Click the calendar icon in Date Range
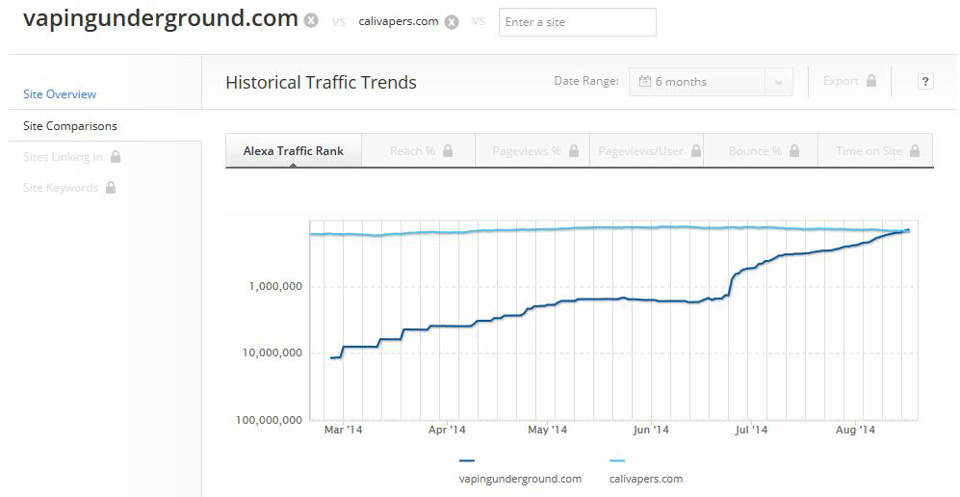The image size is (960, 497). tap(645, 82)
